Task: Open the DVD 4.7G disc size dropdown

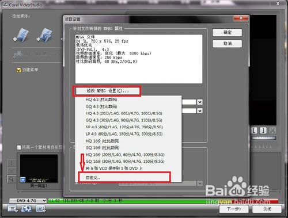Action: (x=28, y=201)
